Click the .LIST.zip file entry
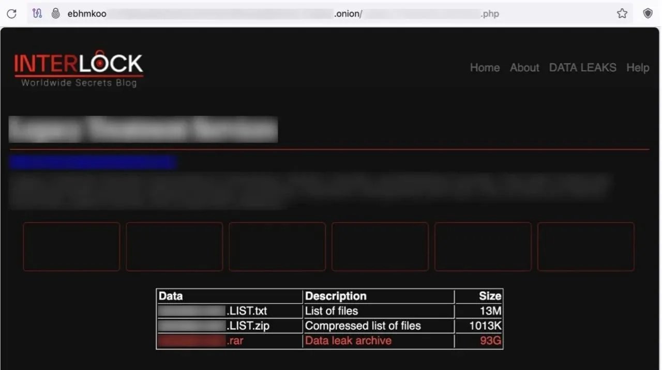 pos(248,326)
